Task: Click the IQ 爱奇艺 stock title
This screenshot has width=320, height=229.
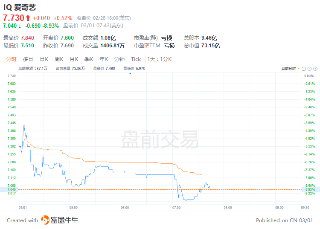Action: point(20,7)
